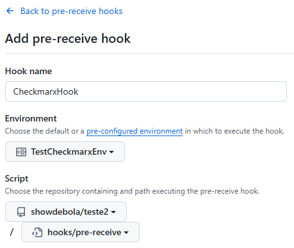This screenshot has height=248, width=294.
Task: Follow the pre-configured environment link
Action: 135,131
